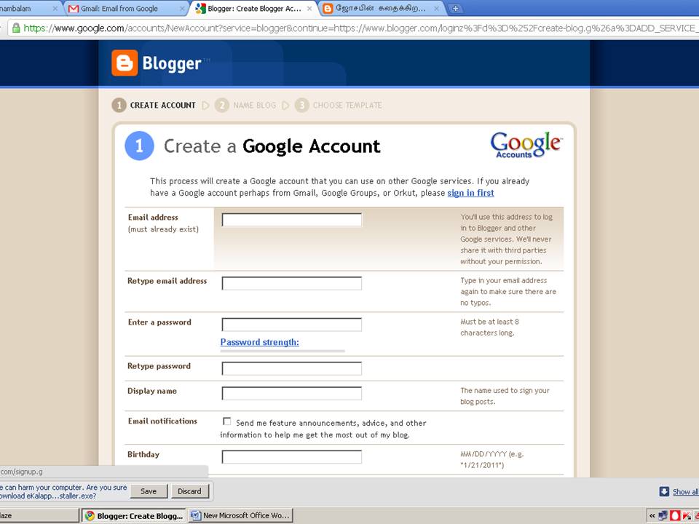Open the Blogger: Create Blogger taskbar button

[x=133, y=515]
